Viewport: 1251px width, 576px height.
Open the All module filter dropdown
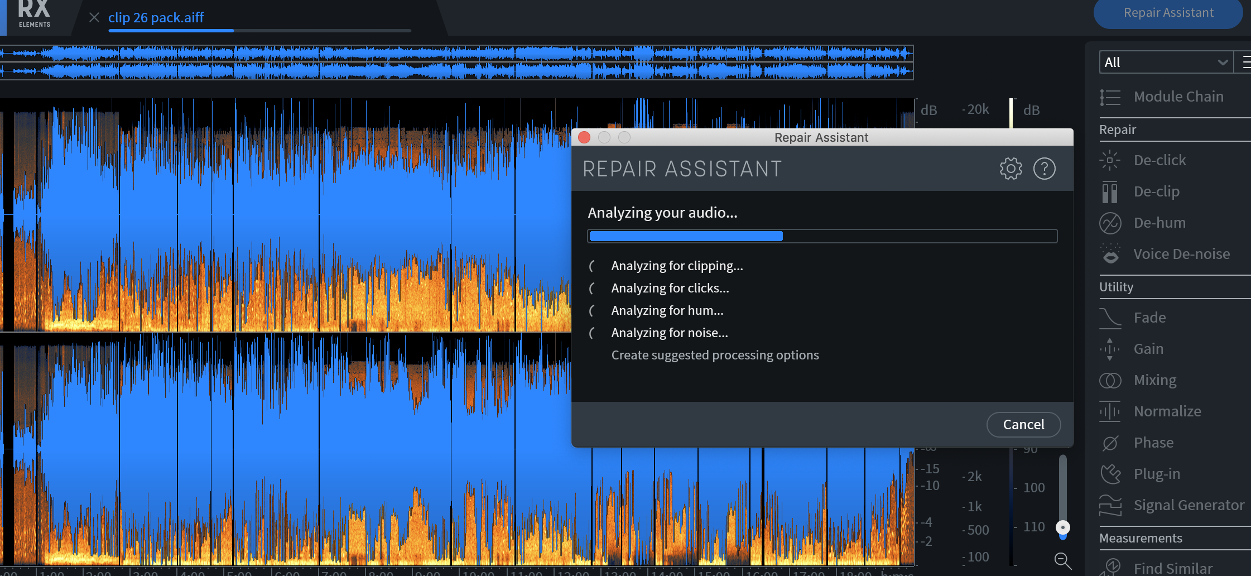click(1166, 63)
